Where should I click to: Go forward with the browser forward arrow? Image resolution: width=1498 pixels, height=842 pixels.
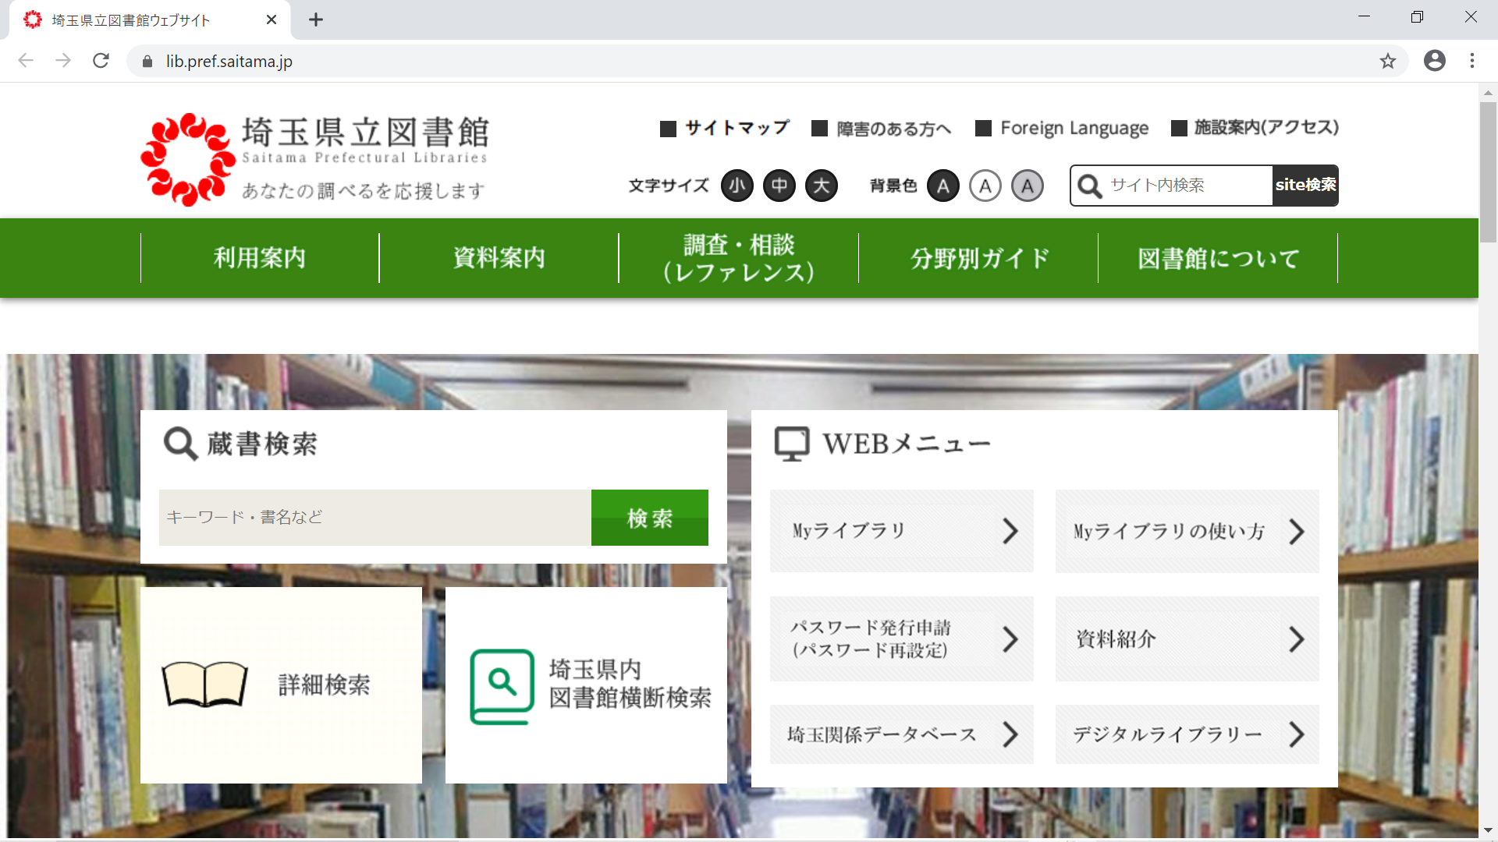[x=63, y=61]
